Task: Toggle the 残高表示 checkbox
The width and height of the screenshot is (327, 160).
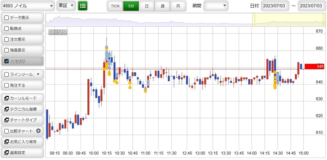Action: point(7,50)
